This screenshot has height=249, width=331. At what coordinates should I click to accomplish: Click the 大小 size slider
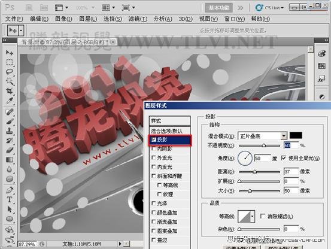click(259, 191)
